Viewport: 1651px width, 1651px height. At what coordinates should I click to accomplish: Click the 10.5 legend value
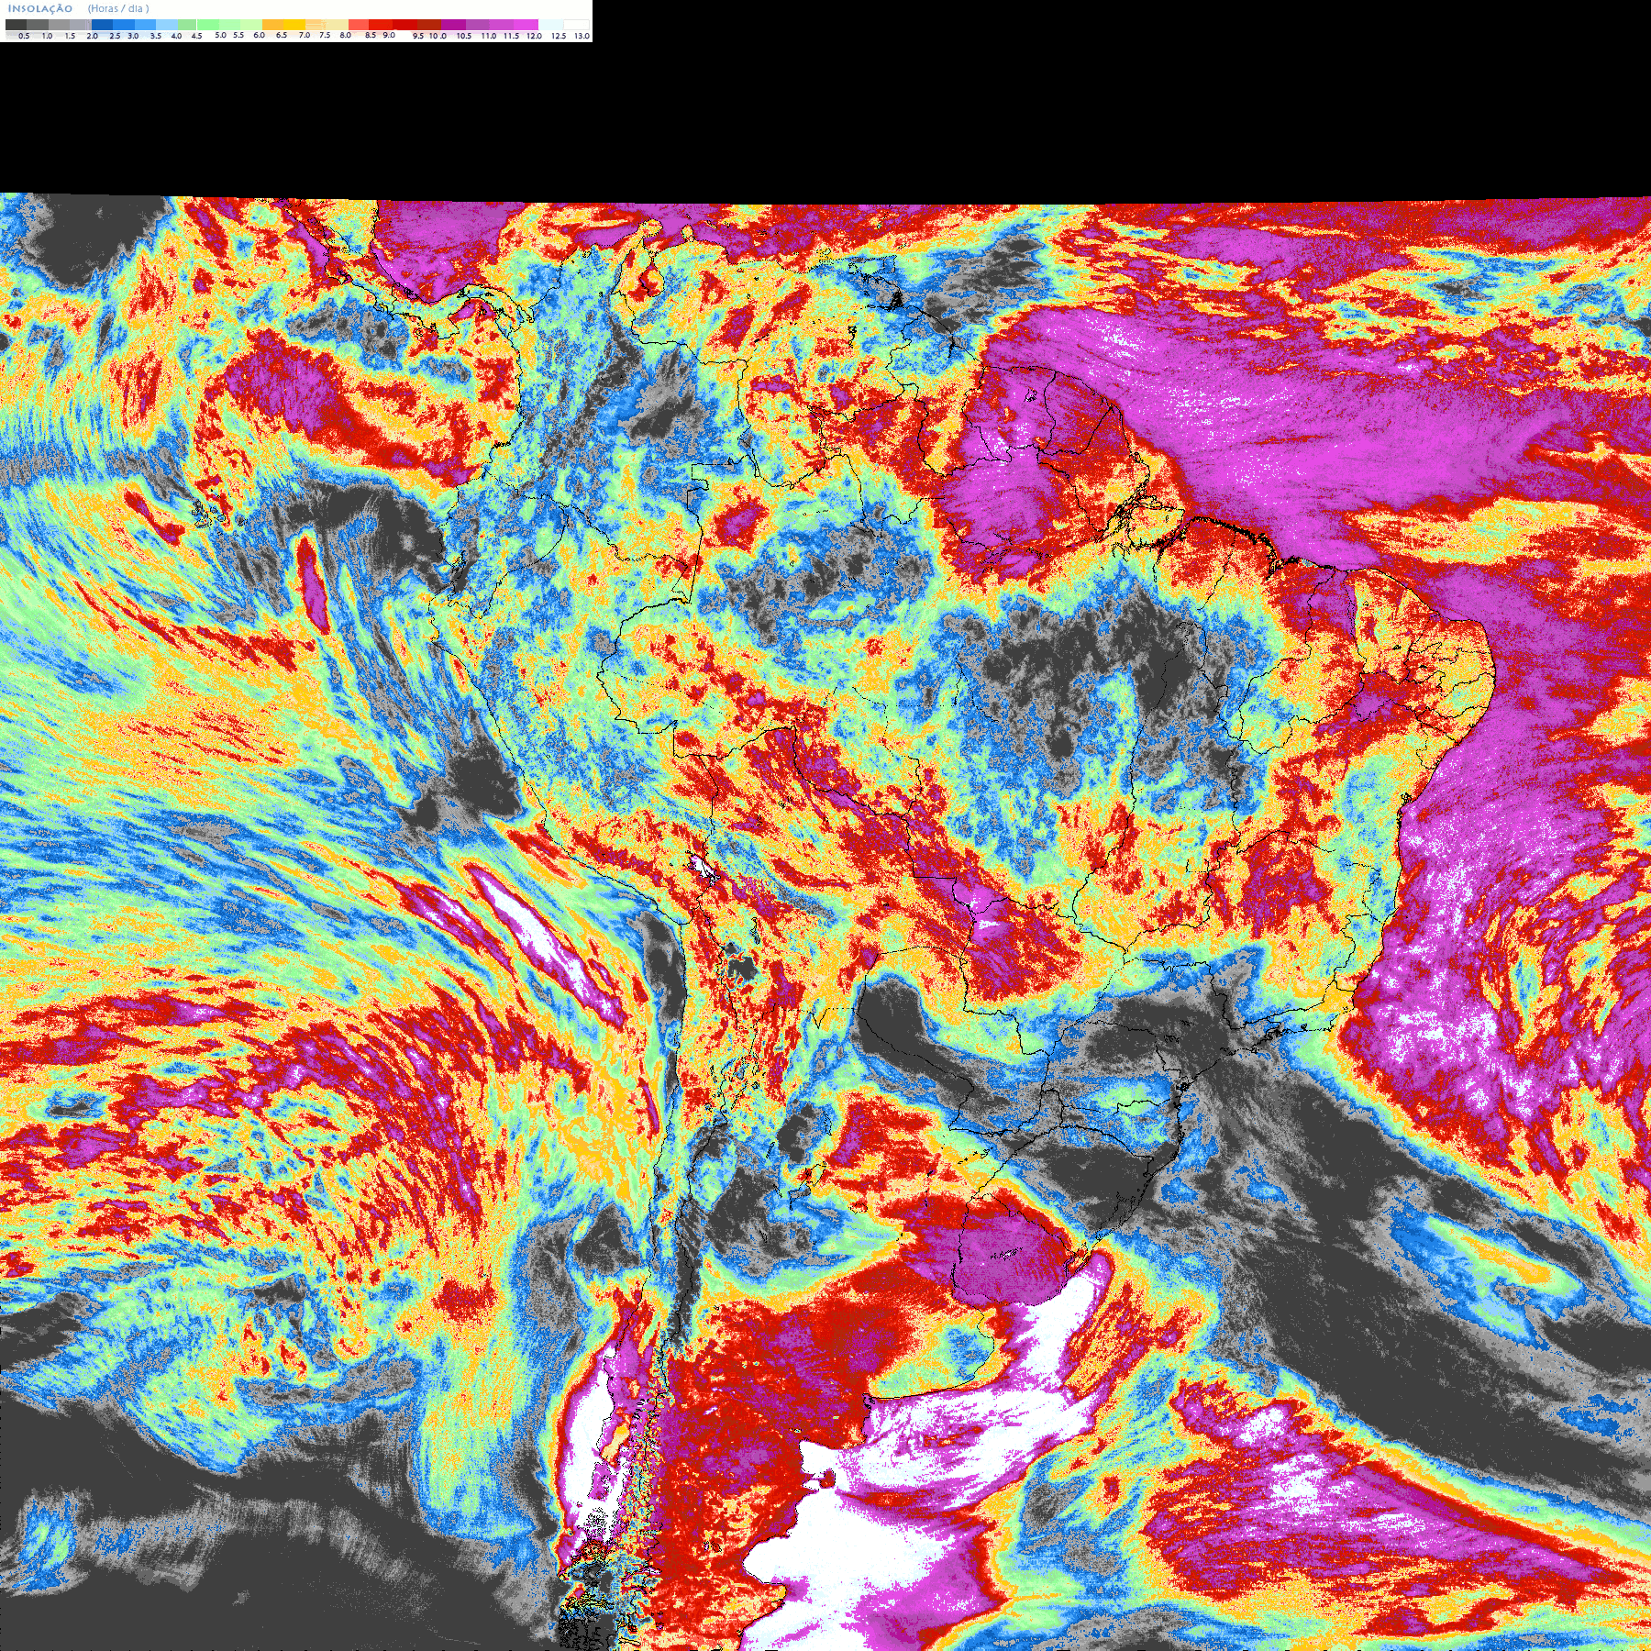(464, 36)
